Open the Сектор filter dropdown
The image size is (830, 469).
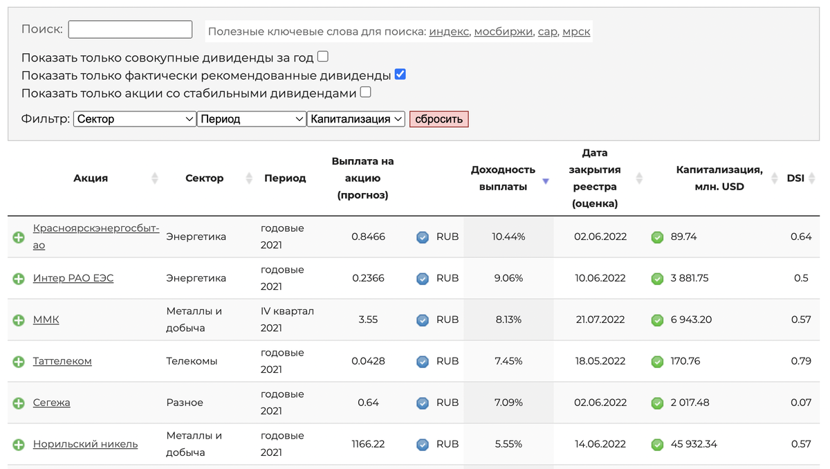tap(135, 119)
